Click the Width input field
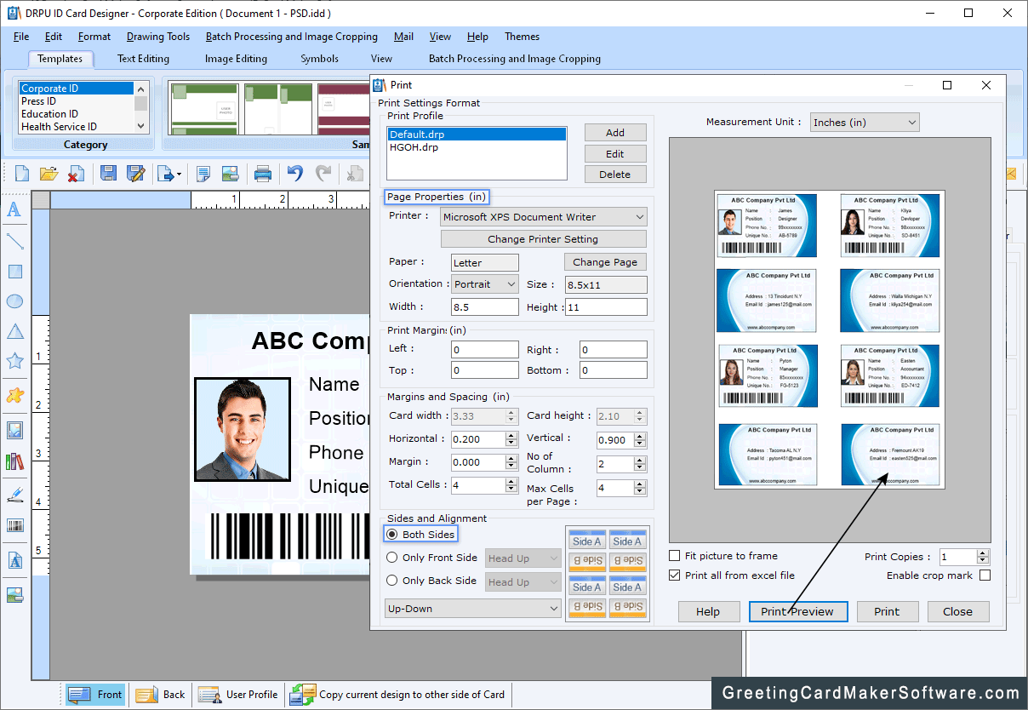This screenshot has height=710, width=1028. pyautogui.click(x=485, y=306)
